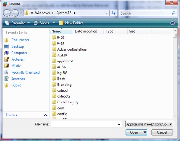Click the Boot folder icon
Viewport: 180px width, 141px height.
[54, 79]
